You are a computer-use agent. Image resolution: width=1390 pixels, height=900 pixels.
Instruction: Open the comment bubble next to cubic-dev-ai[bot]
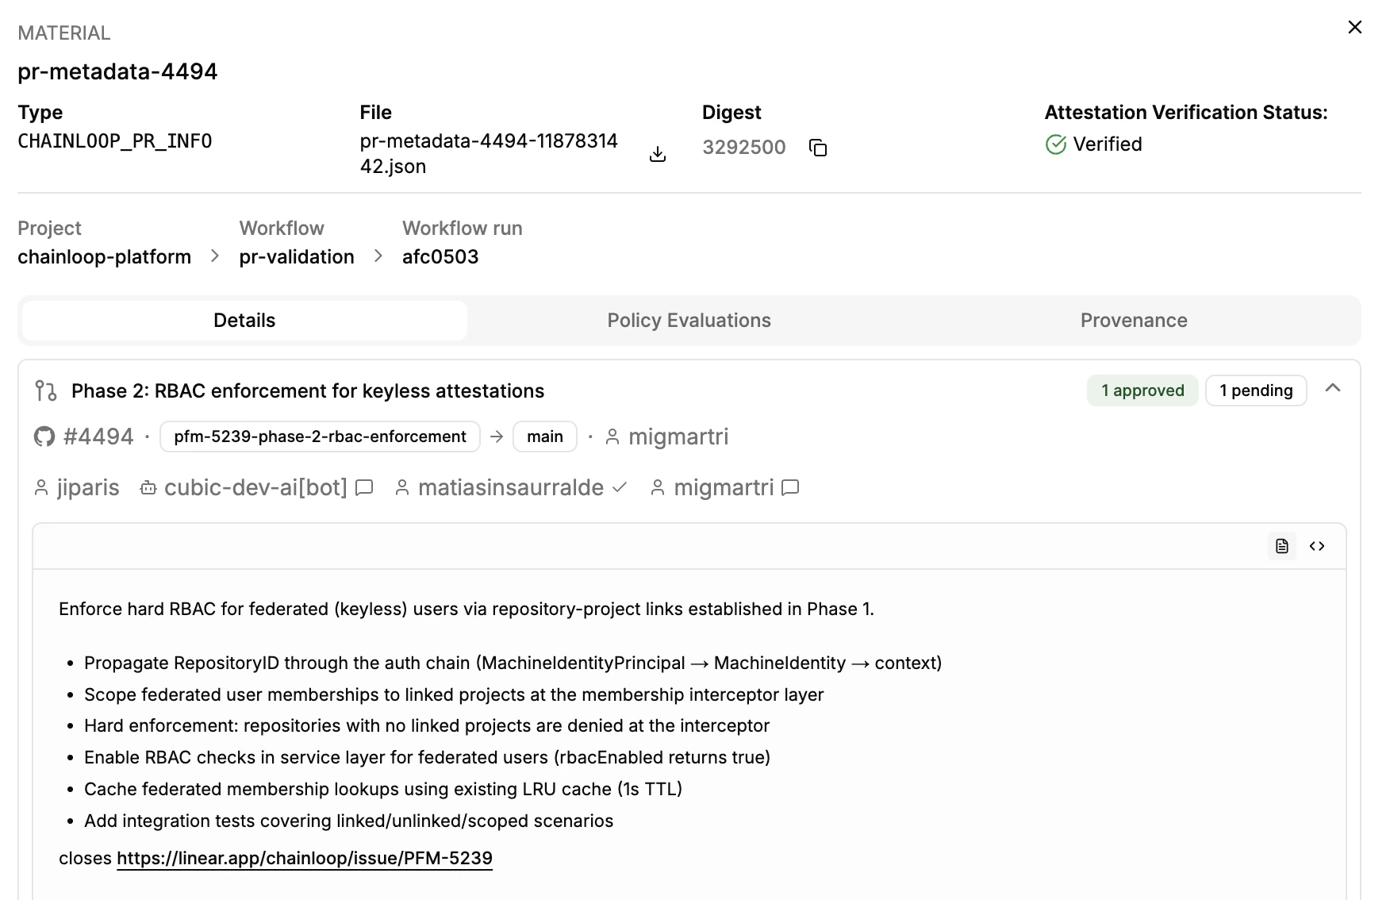[x=363, y=488]
